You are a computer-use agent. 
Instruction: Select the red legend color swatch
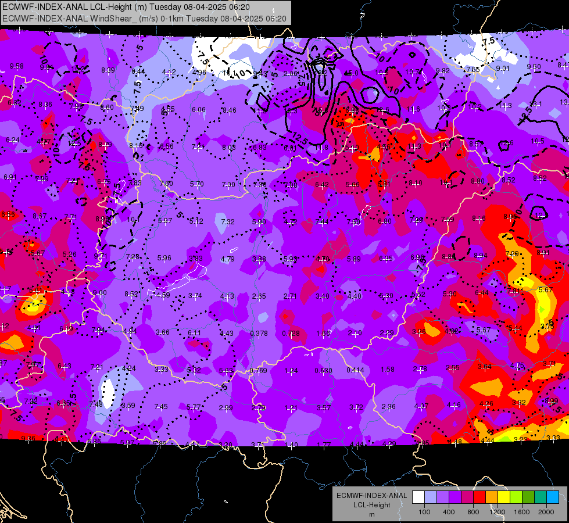(x=479, y=497)
